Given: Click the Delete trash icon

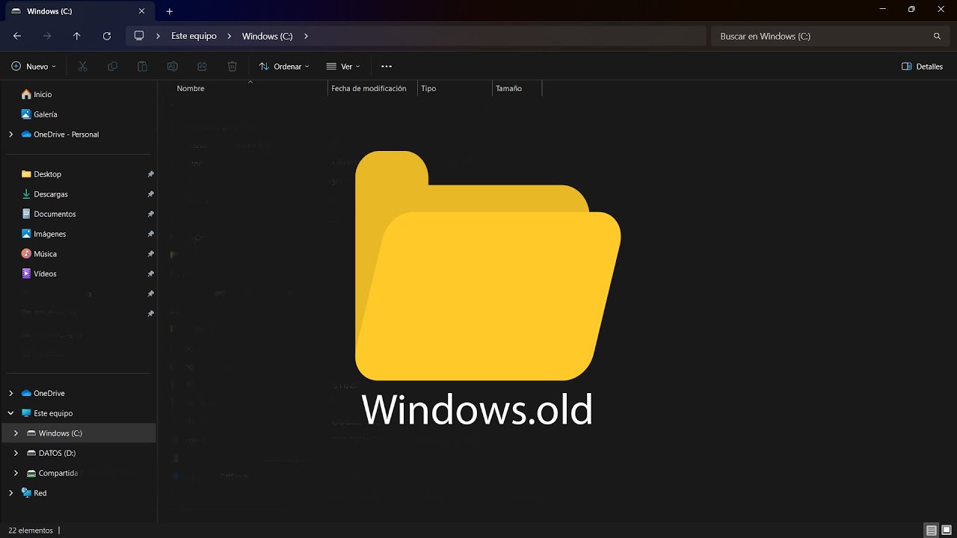Looking at the screenshot, I should pyautogui.click(x=233, y=67).
